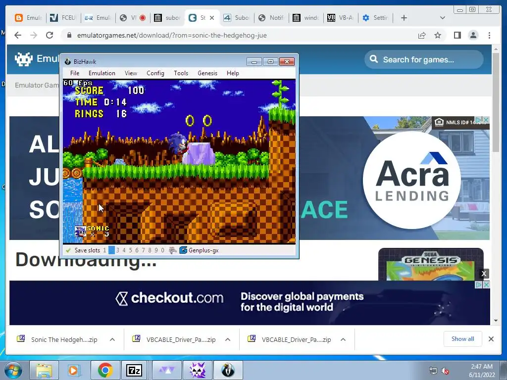This screenshot has width=507, height=380.
Task: Open Windows Explorer from taskbar
Action: (44, 370)
